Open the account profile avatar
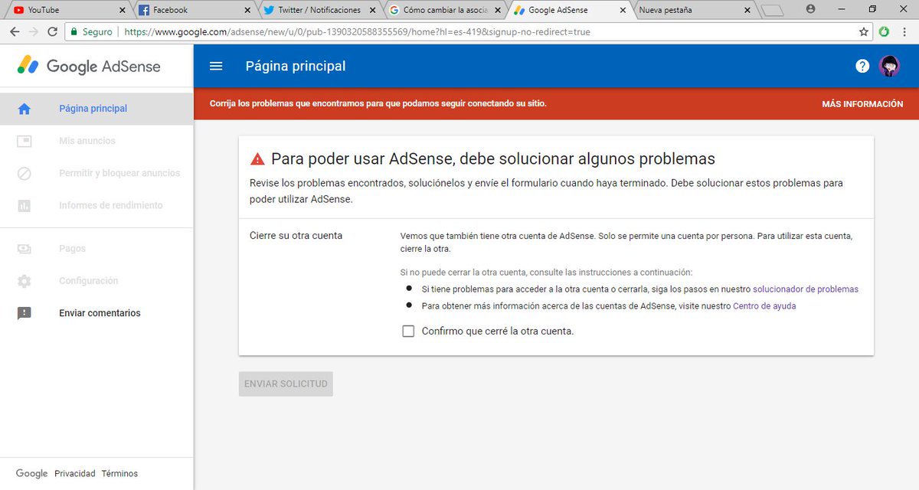 889,66
